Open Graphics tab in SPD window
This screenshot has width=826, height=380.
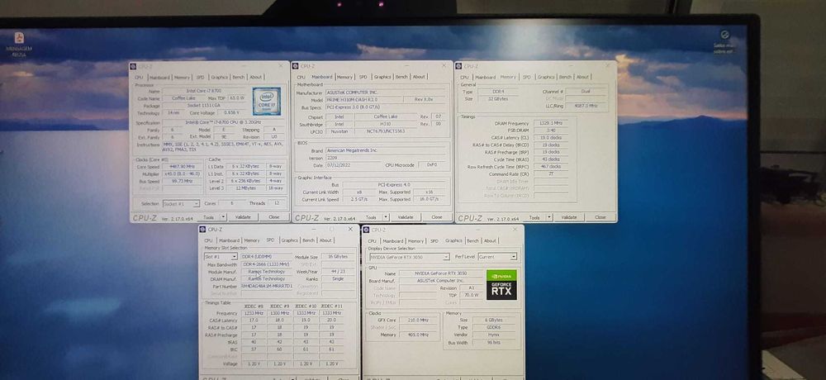pos(289,240)
